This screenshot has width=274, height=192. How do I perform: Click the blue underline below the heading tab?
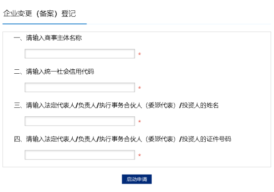(x=45, y=24)
